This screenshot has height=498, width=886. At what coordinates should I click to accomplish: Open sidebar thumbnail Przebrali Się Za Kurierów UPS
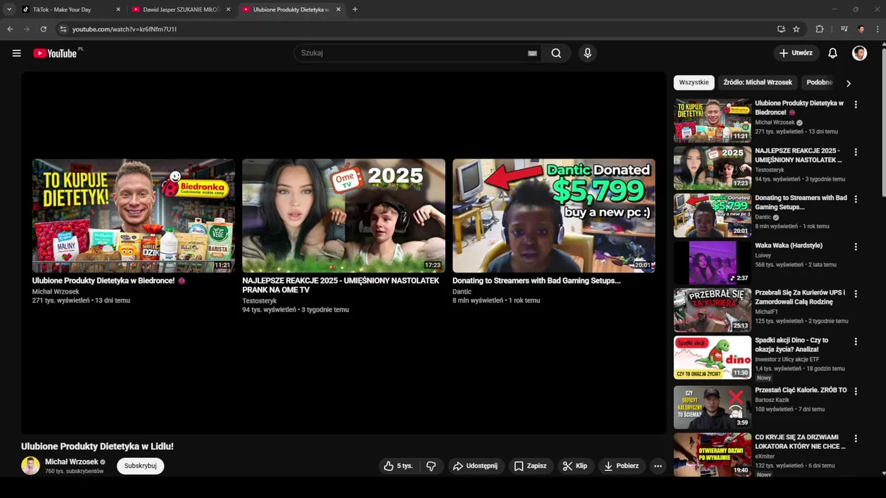tap(712, 310)
